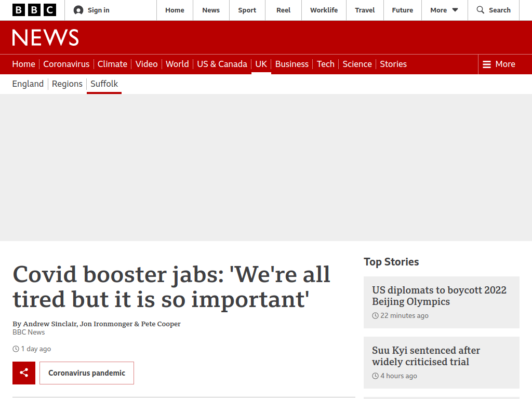Click Sport in the top bar

pyautogui.click(x=247, y=10)
